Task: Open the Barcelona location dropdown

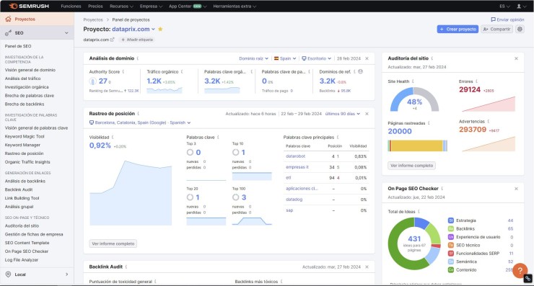Action: (140, 122)
